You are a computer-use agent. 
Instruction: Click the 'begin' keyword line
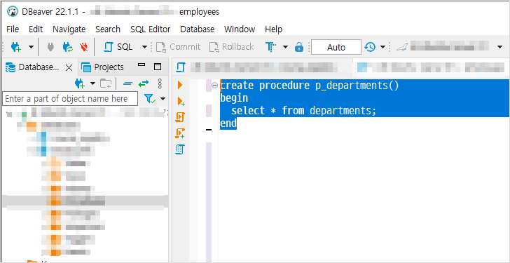coord(234,98)
